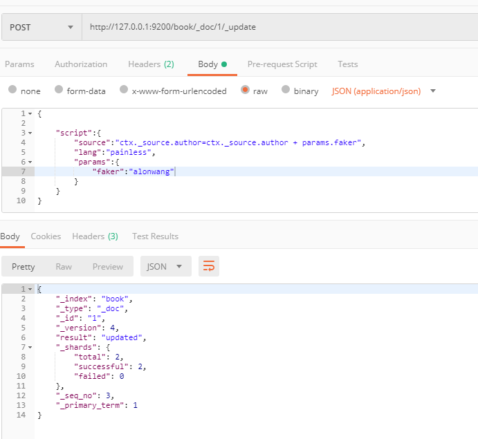Click the "_seq_no": 3 response line

pyautogui.click(x=85, y=395)
